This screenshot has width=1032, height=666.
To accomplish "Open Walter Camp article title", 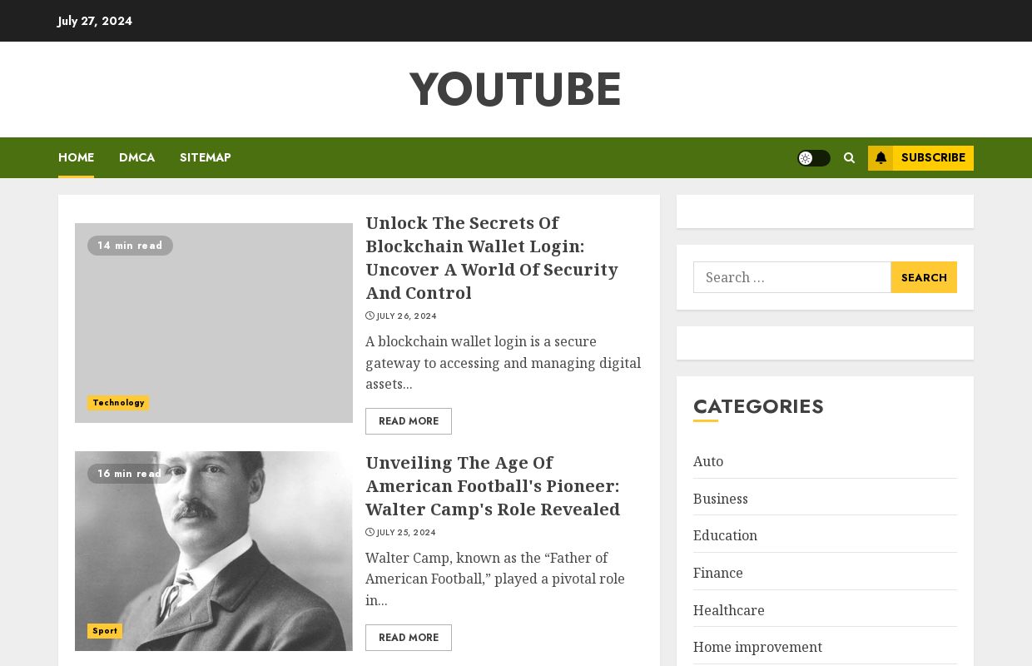I will [493, 486].
